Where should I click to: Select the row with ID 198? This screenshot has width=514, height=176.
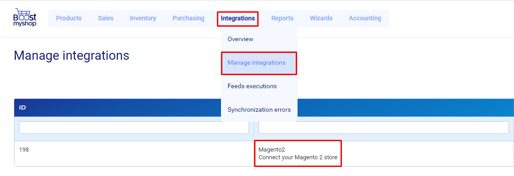point(264,154)
